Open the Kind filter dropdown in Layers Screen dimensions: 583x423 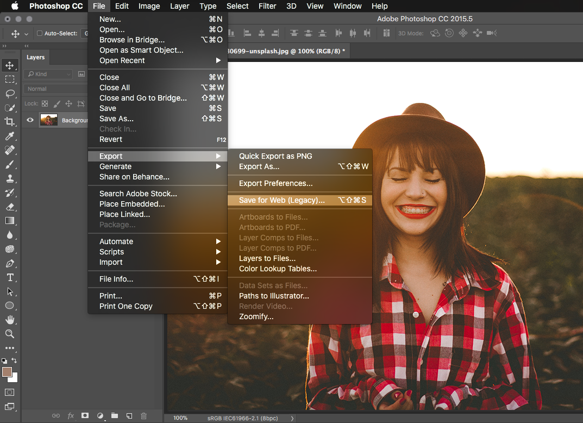(x=49, y=74)
